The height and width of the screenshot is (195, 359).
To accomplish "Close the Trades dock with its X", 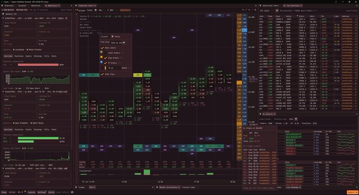I will coord(153,187).
